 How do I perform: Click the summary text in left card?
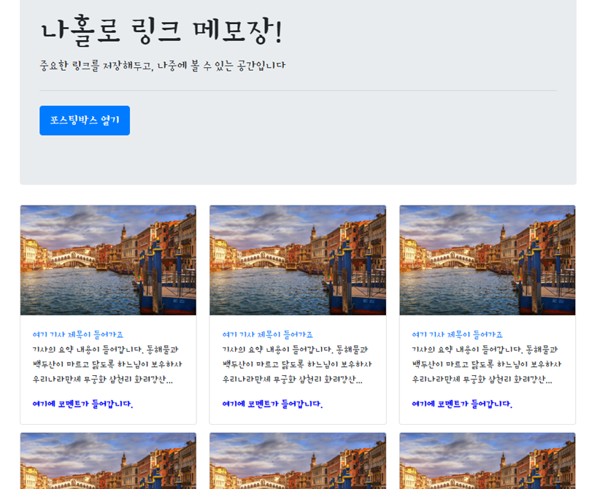(107, 364)
